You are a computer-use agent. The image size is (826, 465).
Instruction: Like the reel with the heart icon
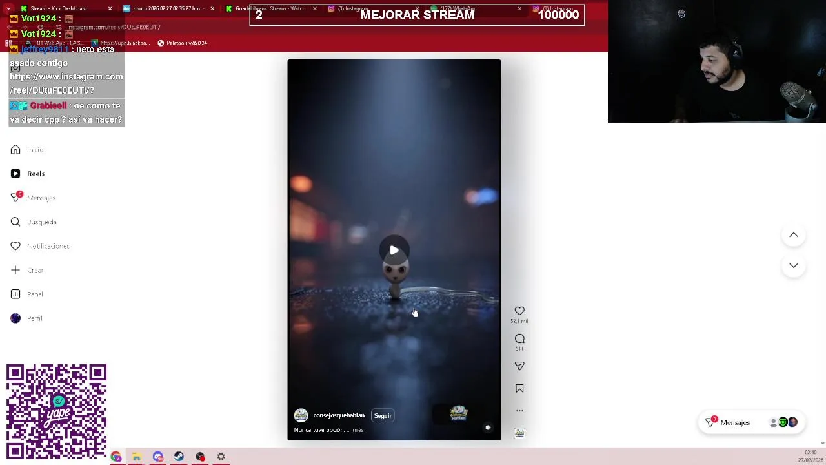pos(519,311)
